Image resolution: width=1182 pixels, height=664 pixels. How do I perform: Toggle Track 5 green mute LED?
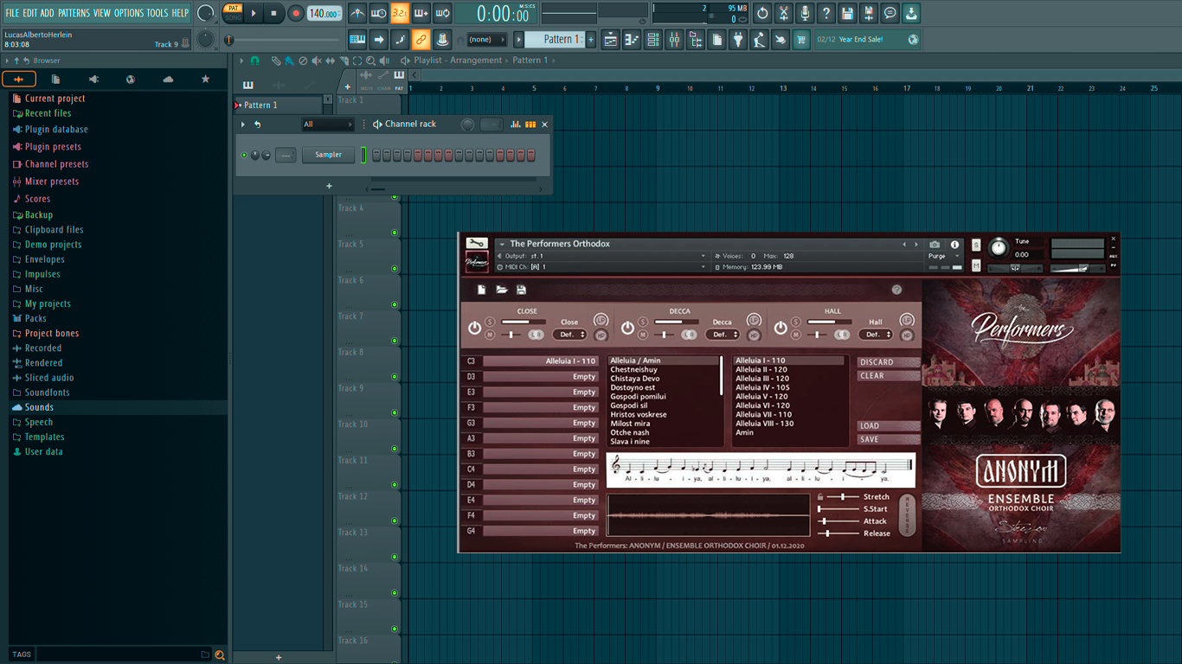point(395,269)
